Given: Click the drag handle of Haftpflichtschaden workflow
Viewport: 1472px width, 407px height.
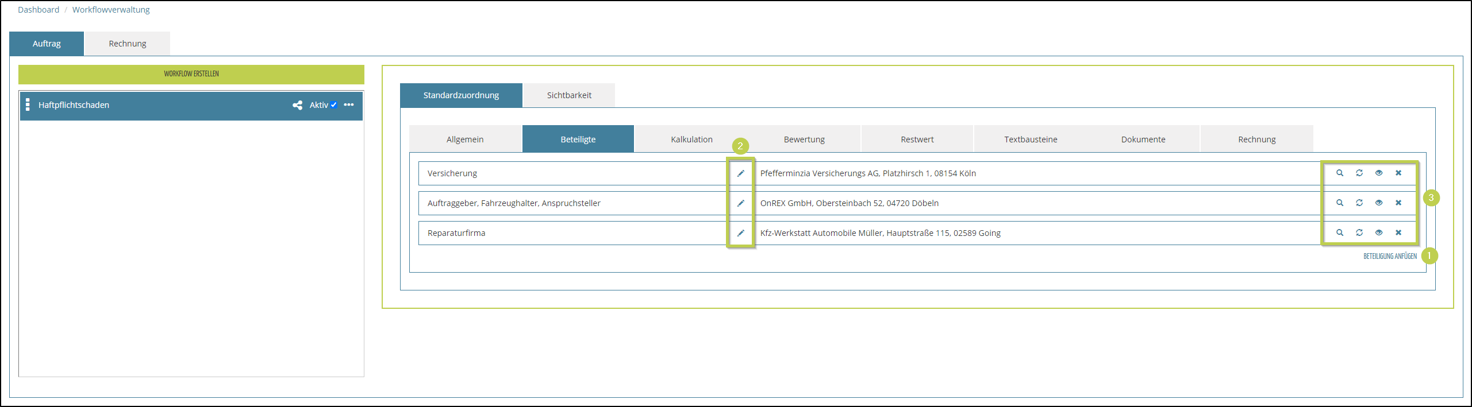Looking at the screenshot, I should coord(28,105).
